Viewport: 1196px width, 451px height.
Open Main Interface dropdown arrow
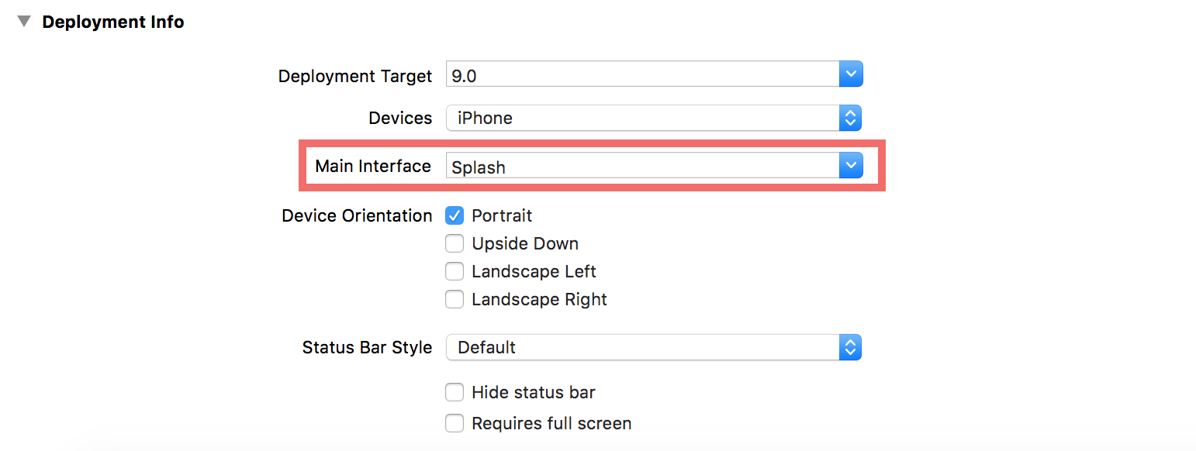pyautogui.click(x=851, y=166)
